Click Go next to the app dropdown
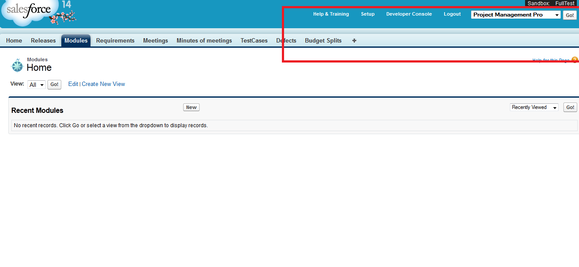This screenshot has width=579, height=267. (x=570, y=15)
